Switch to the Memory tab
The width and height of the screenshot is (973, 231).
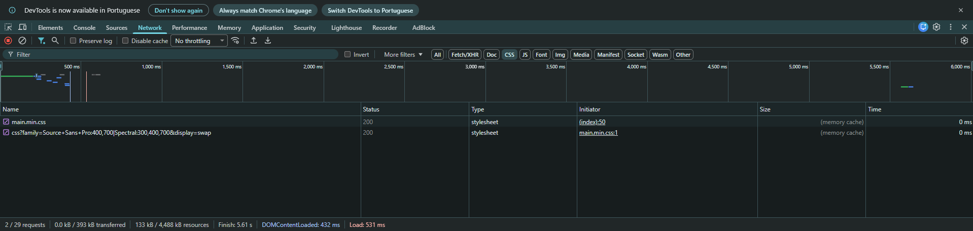[x=229, y=27]
